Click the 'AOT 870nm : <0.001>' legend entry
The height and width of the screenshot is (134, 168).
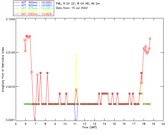[33, 11]
